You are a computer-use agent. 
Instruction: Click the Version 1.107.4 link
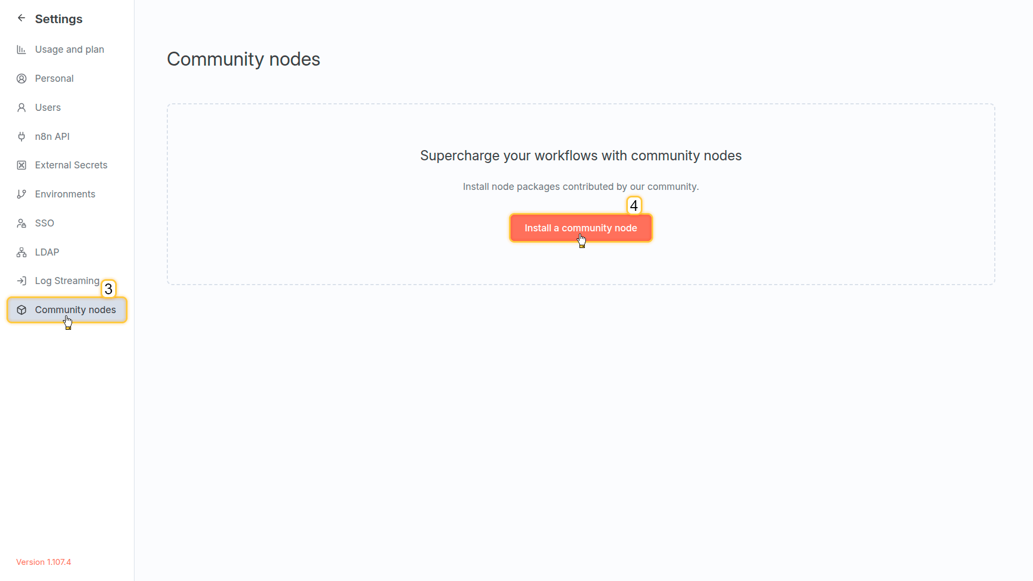(44, 562)
